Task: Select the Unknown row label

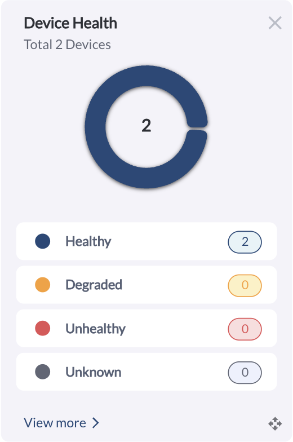Action: pyautogui.click(x=94, y=372)
